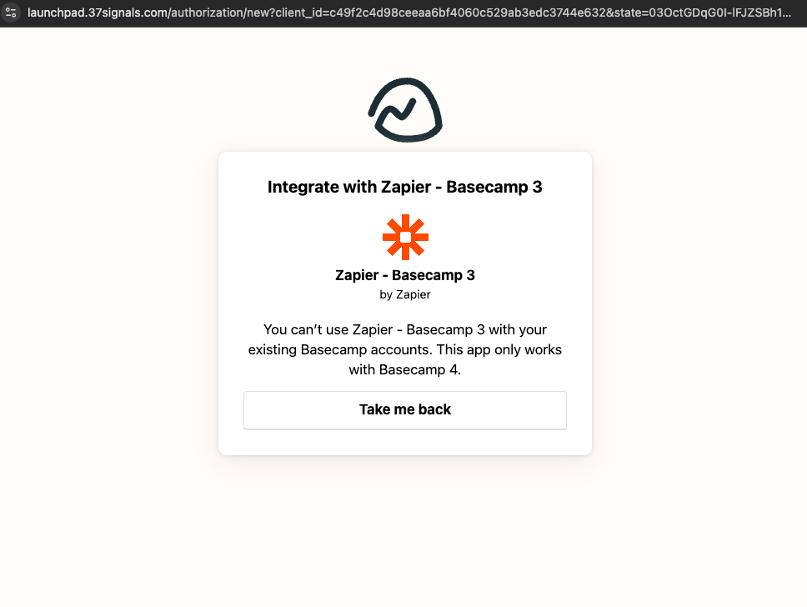Click the existing Basecamp accounts phrase
The height and width of the screenshot is (607, 807).
(341, 349)
